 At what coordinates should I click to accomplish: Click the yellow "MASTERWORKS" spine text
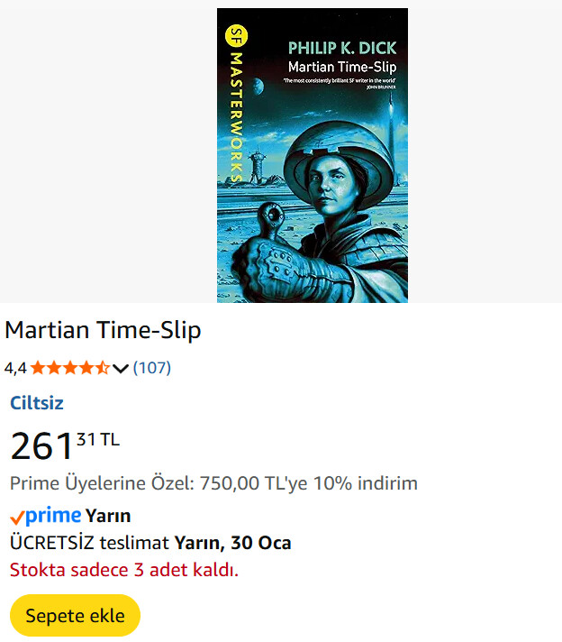point(237,117)
